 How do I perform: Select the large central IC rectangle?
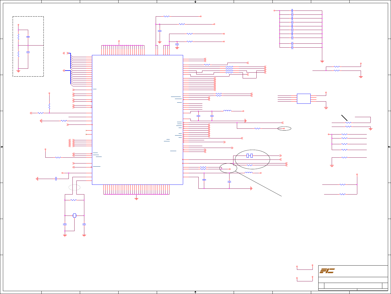point(137,120)
